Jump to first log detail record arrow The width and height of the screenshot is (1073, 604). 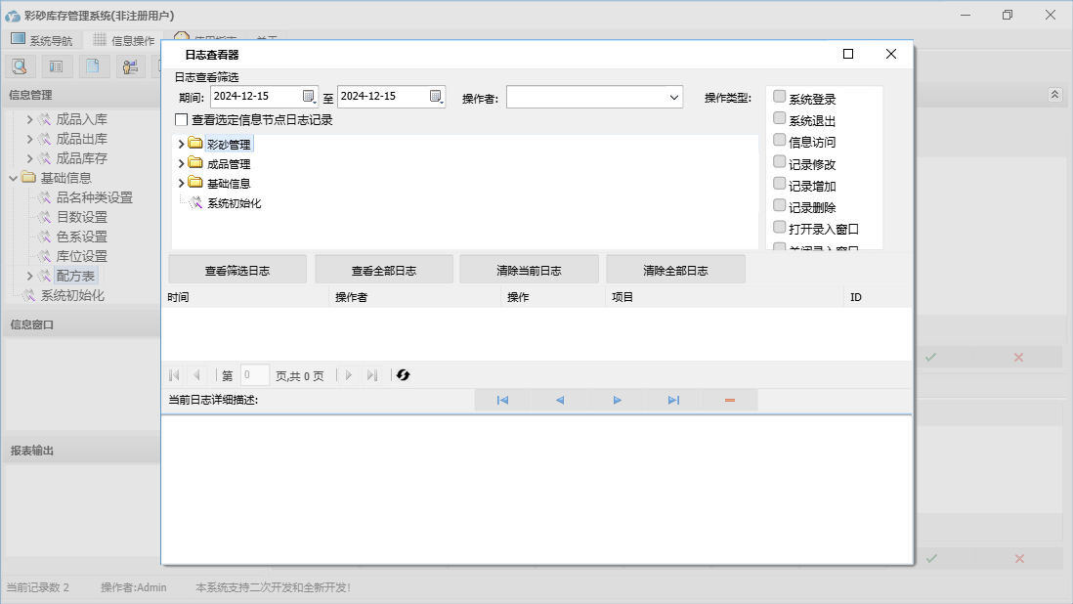coord(502,400)
